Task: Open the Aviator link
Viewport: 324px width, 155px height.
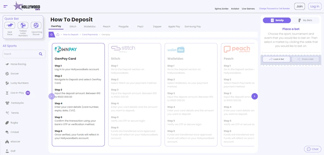Action: 235,9
